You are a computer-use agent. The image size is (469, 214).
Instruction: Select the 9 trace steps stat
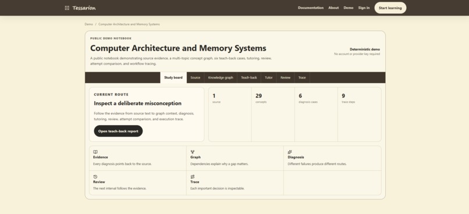tap(360, 114)
